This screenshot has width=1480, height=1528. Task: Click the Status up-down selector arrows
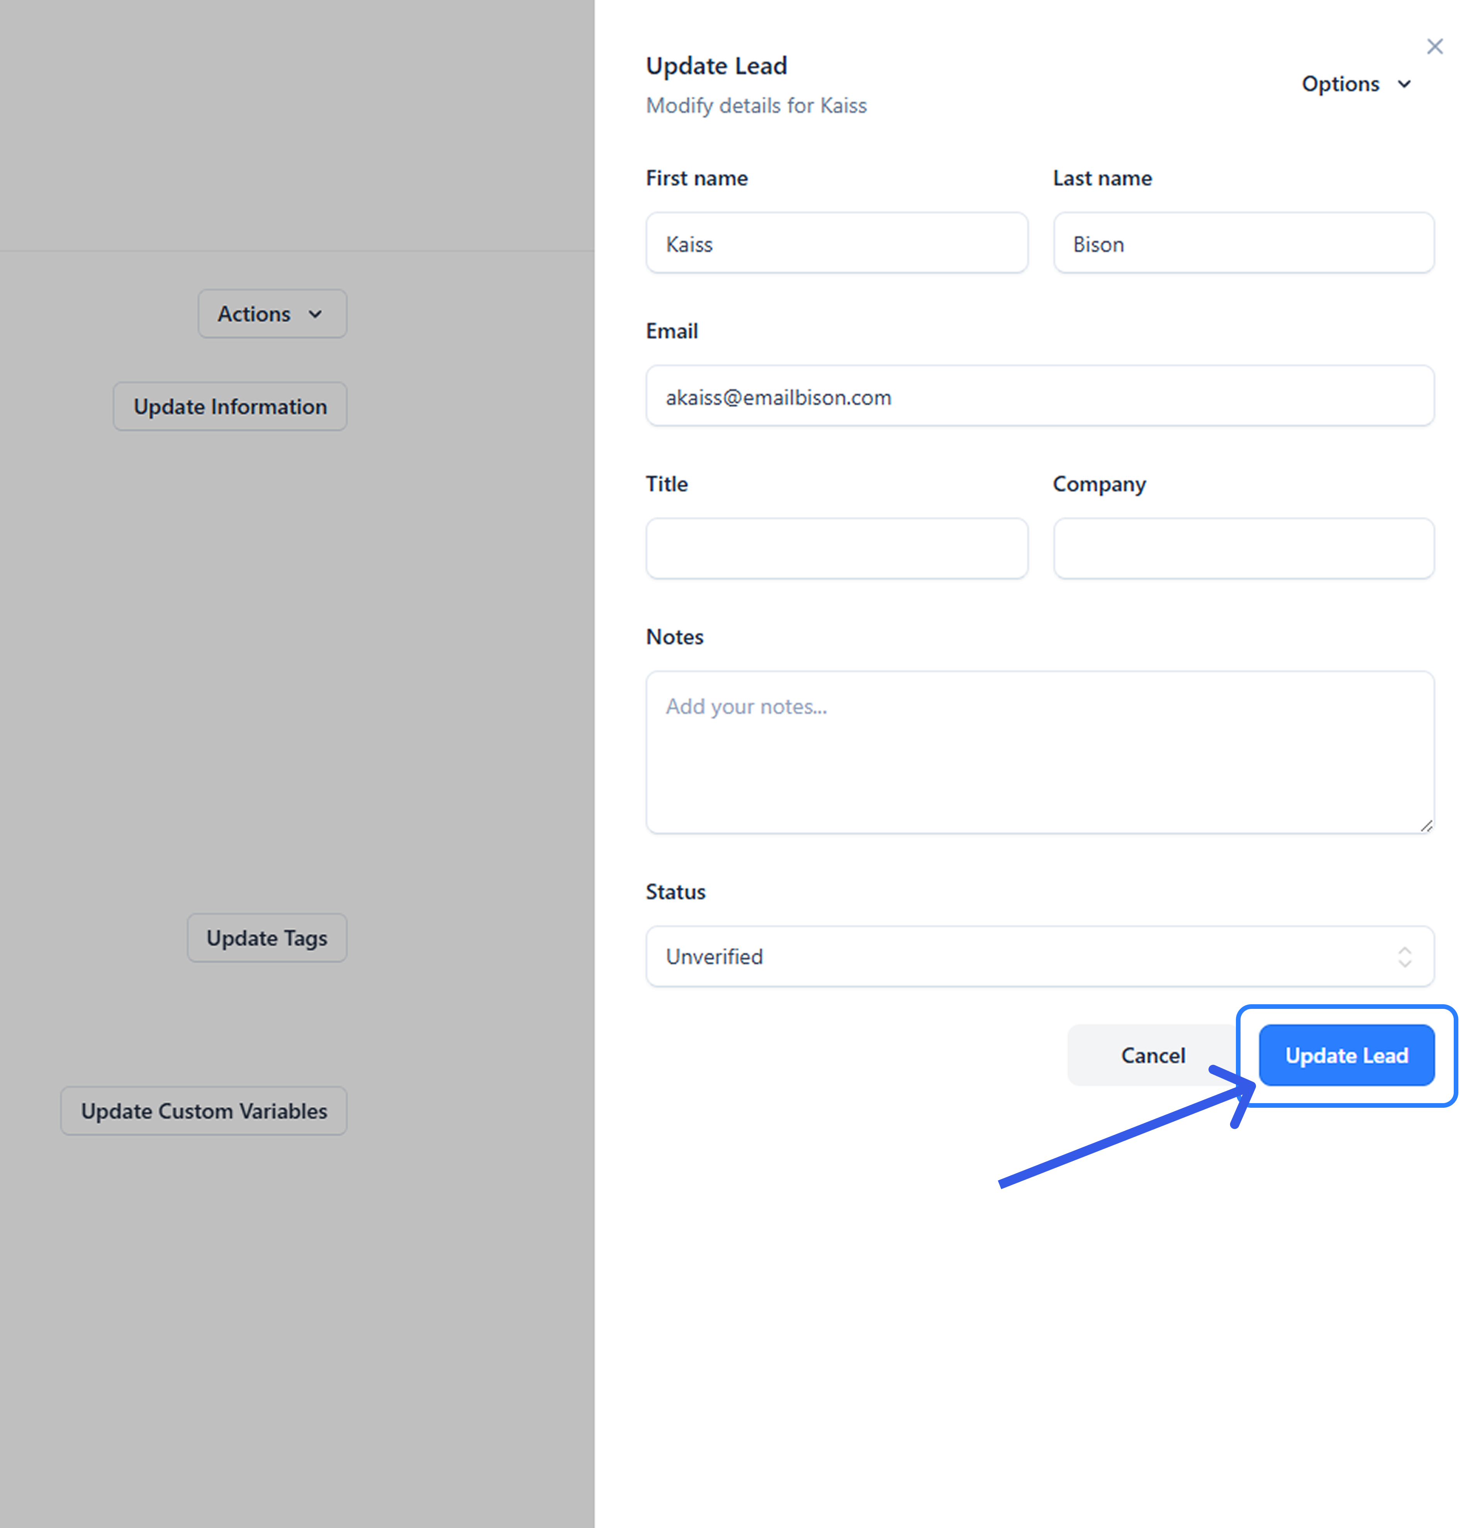(1404, 957)
